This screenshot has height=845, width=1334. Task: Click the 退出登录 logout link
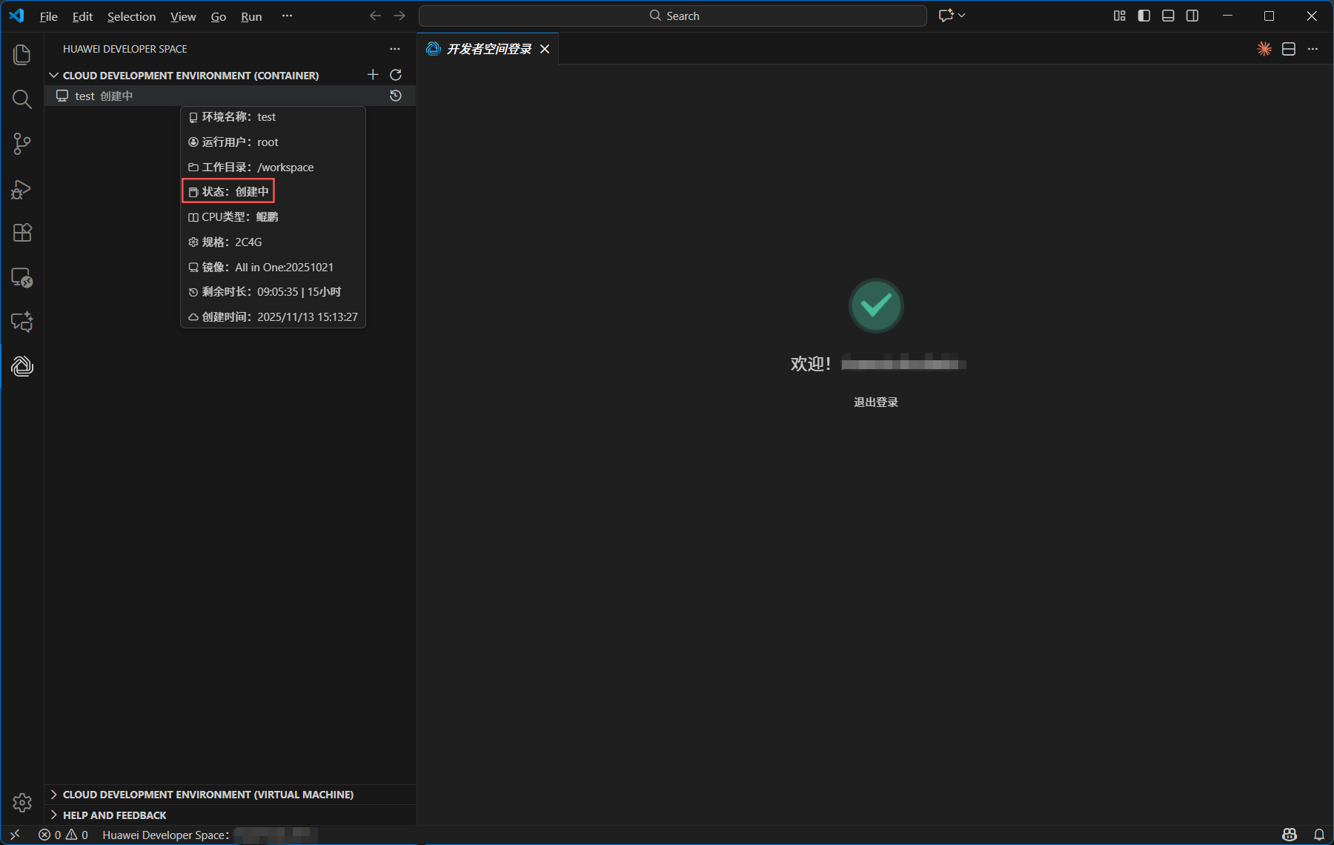pos(875,402)
